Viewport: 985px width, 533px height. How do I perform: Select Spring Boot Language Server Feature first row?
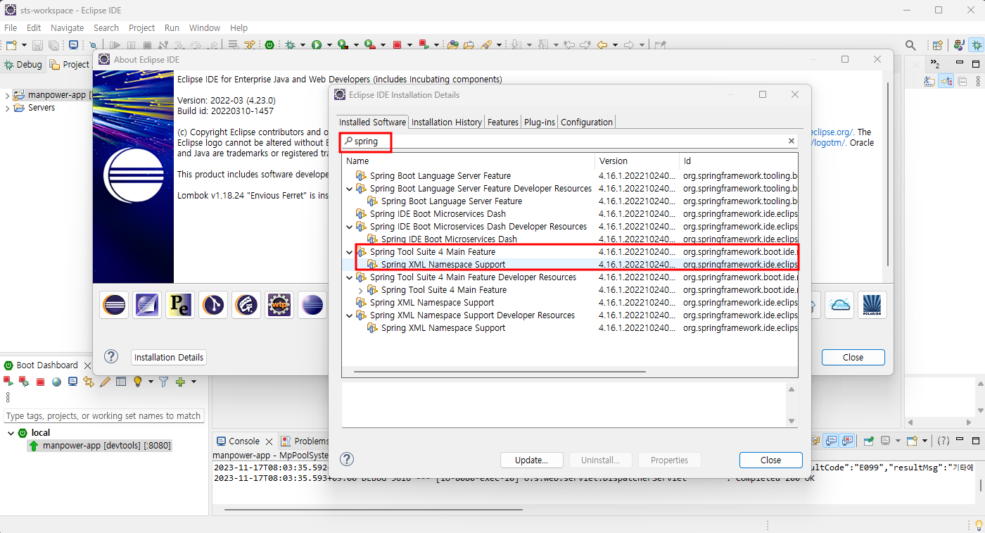tap(570, 176)
